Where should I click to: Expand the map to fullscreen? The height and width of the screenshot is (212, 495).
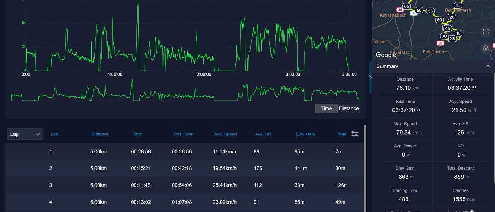(486, 32)
